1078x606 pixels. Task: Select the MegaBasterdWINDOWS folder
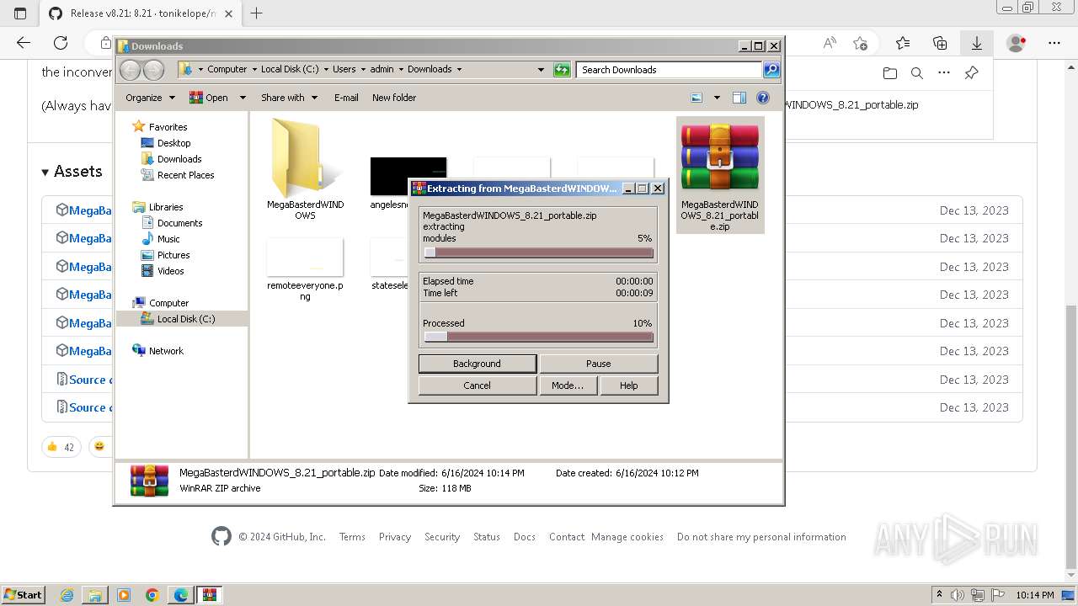click(306, 168)
